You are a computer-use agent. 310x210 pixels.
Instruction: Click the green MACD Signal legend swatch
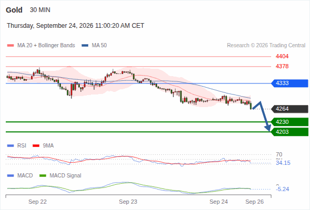[43, 175]
